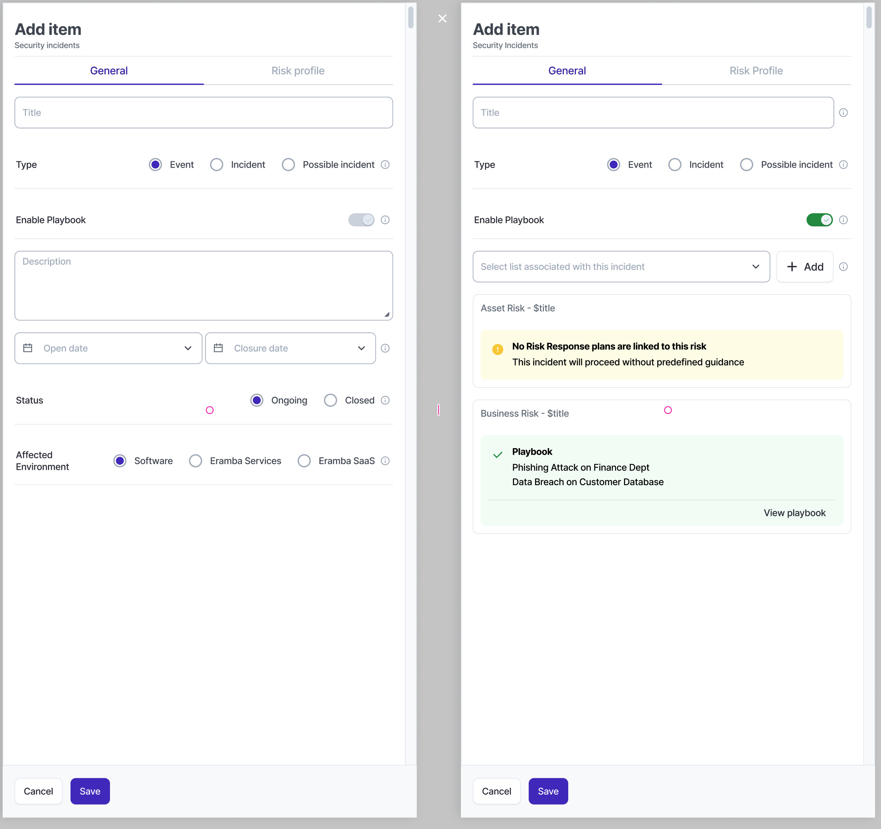The height and width of the screenshot is (829, 881).
Task: Select the Closed status radio button
Action: tap(331, 400)
